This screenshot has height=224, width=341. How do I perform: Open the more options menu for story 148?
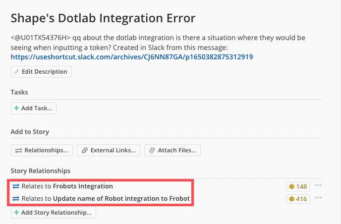click(318, 185)
